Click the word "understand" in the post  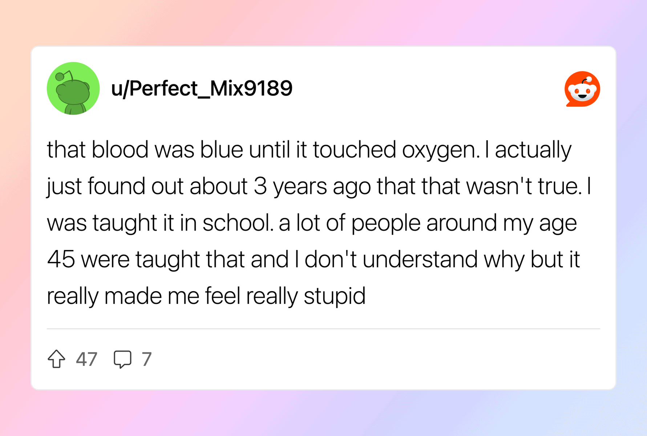tap(420, 259)
